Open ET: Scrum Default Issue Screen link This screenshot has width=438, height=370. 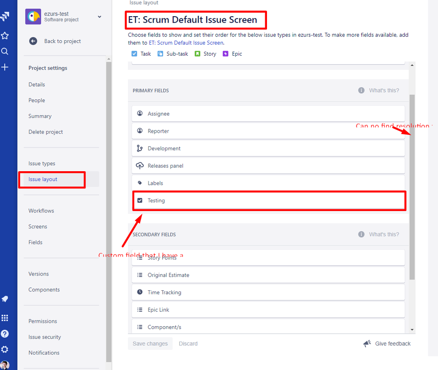pyautogui.click(x=186, y=43)
